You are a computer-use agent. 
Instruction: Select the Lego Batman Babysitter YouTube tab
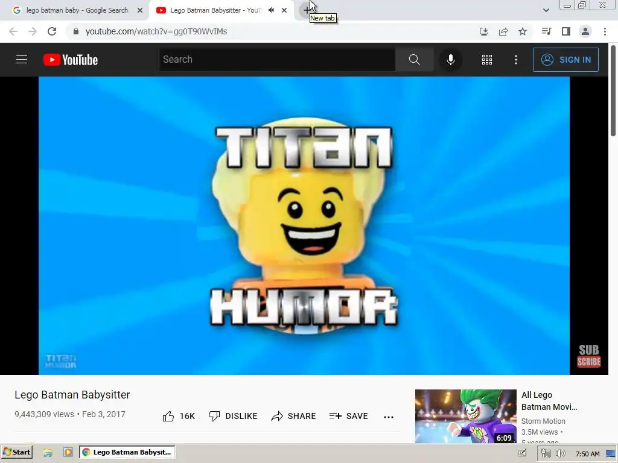(x=215, y=10)
